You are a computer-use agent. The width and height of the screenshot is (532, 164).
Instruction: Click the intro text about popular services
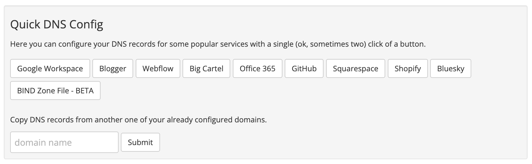pos(218,44)
